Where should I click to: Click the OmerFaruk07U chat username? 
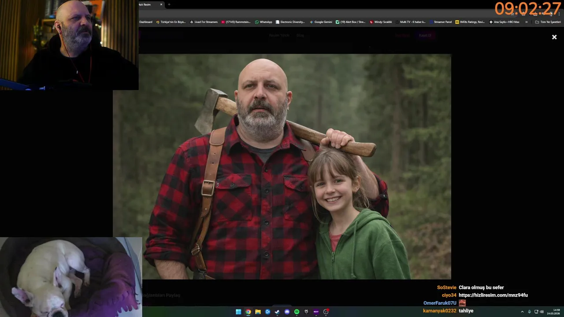click(440, 303)
